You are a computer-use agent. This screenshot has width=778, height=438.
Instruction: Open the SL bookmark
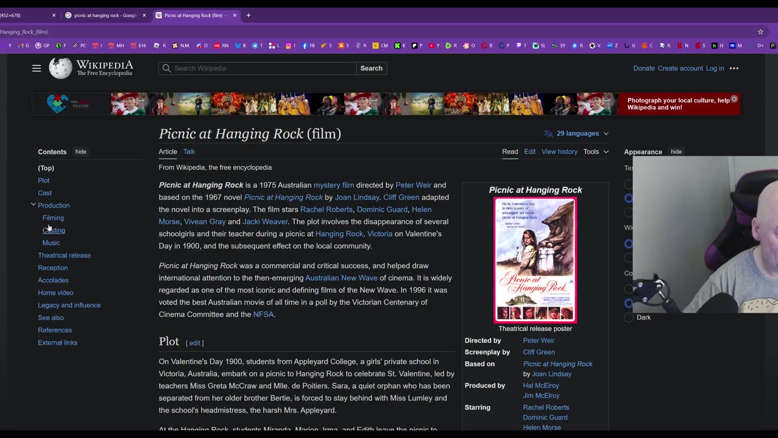point(540,45)
